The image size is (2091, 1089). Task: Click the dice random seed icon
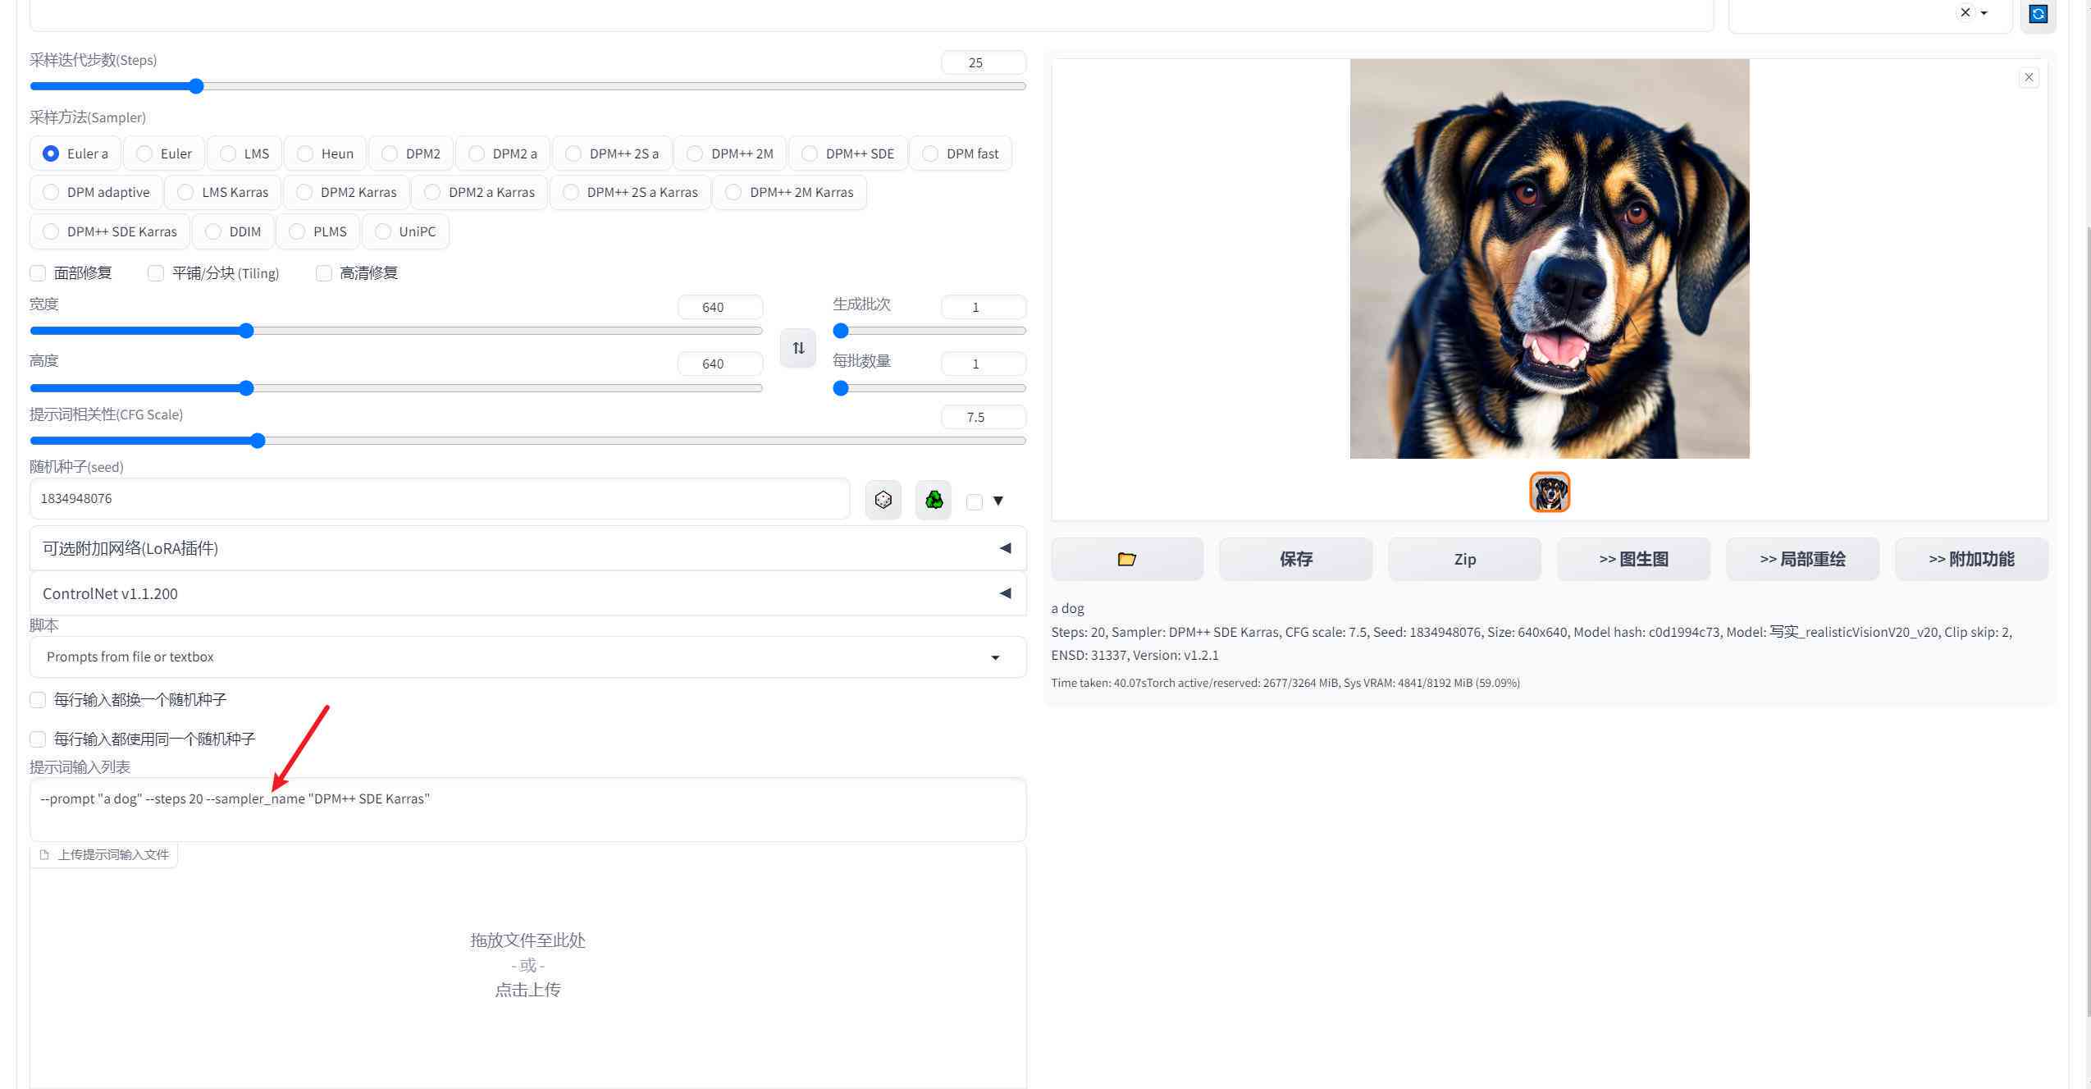[883, 500]
